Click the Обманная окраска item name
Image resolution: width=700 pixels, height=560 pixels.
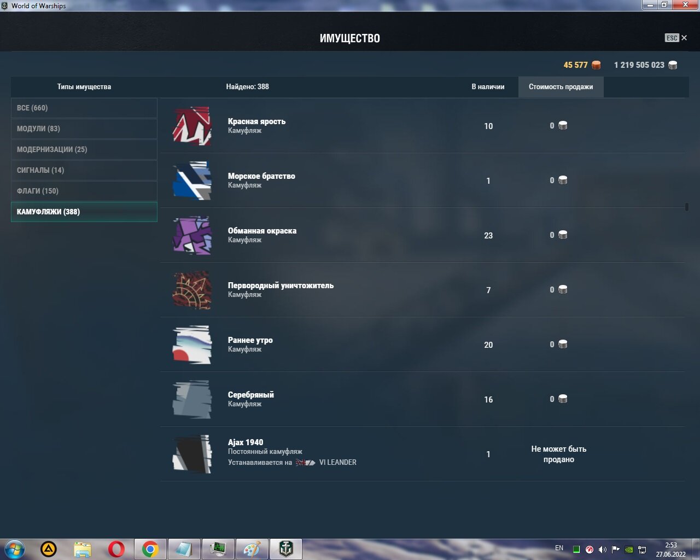(262, 231)
